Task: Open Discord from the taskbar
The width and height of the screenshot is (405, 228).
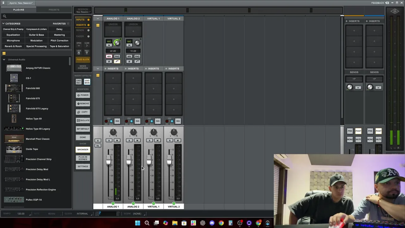Action: pyautogui.click(x=212, y=223)
